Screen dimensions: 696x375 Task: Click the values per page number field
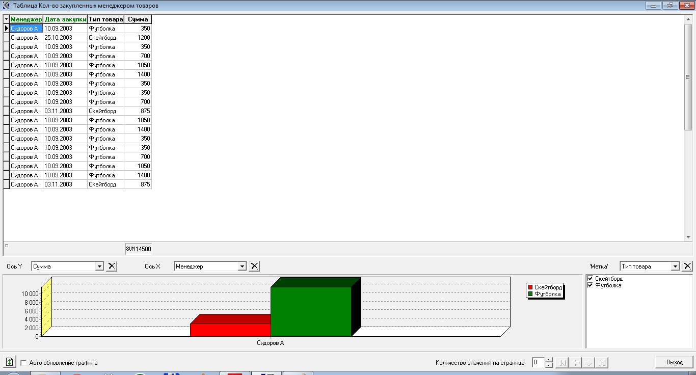539,363
